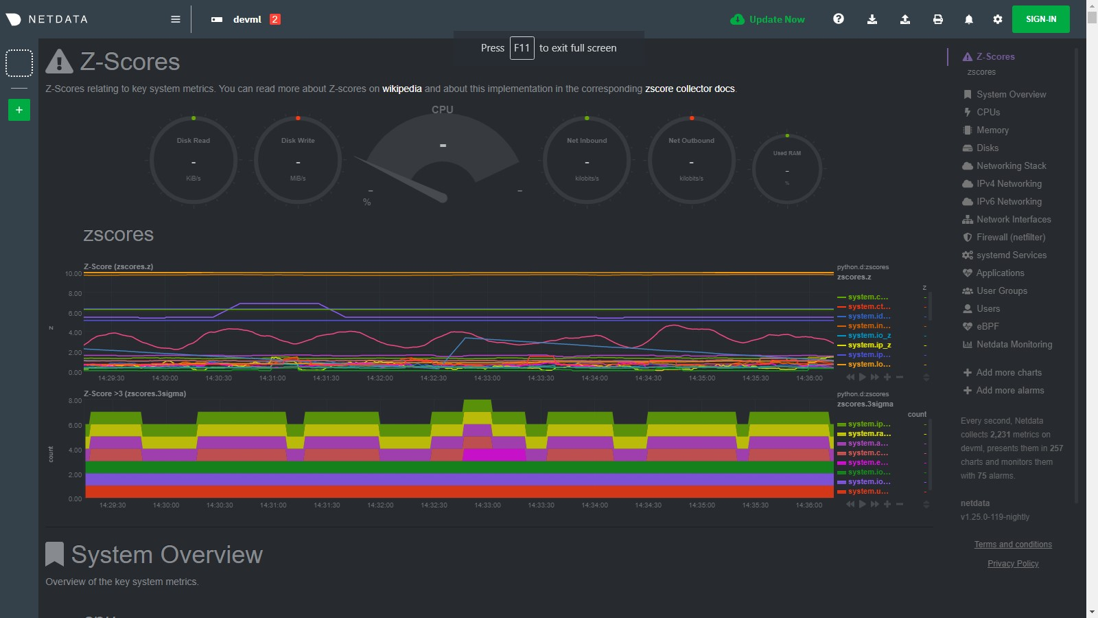Go to Network Interfaces in sidebar
Image resolution: width=1098 pixels, height=618 pixels.
(1007, 220)
